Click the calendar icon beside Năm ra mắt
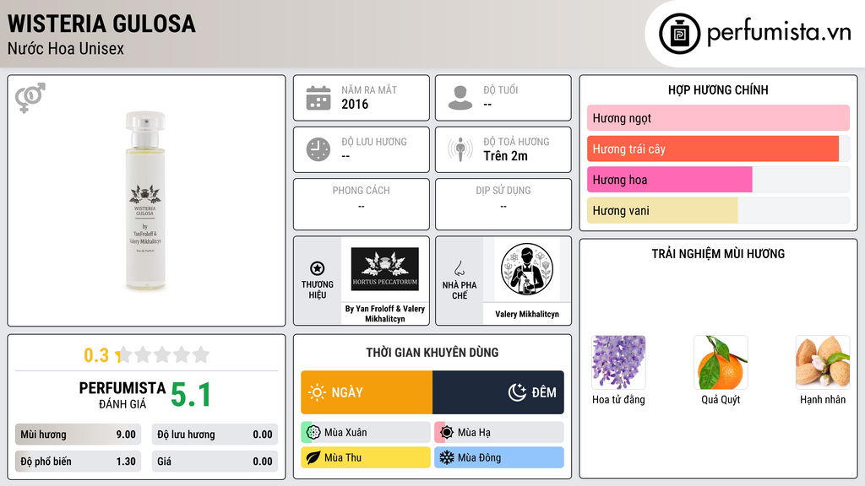 (x=318, y=98)
